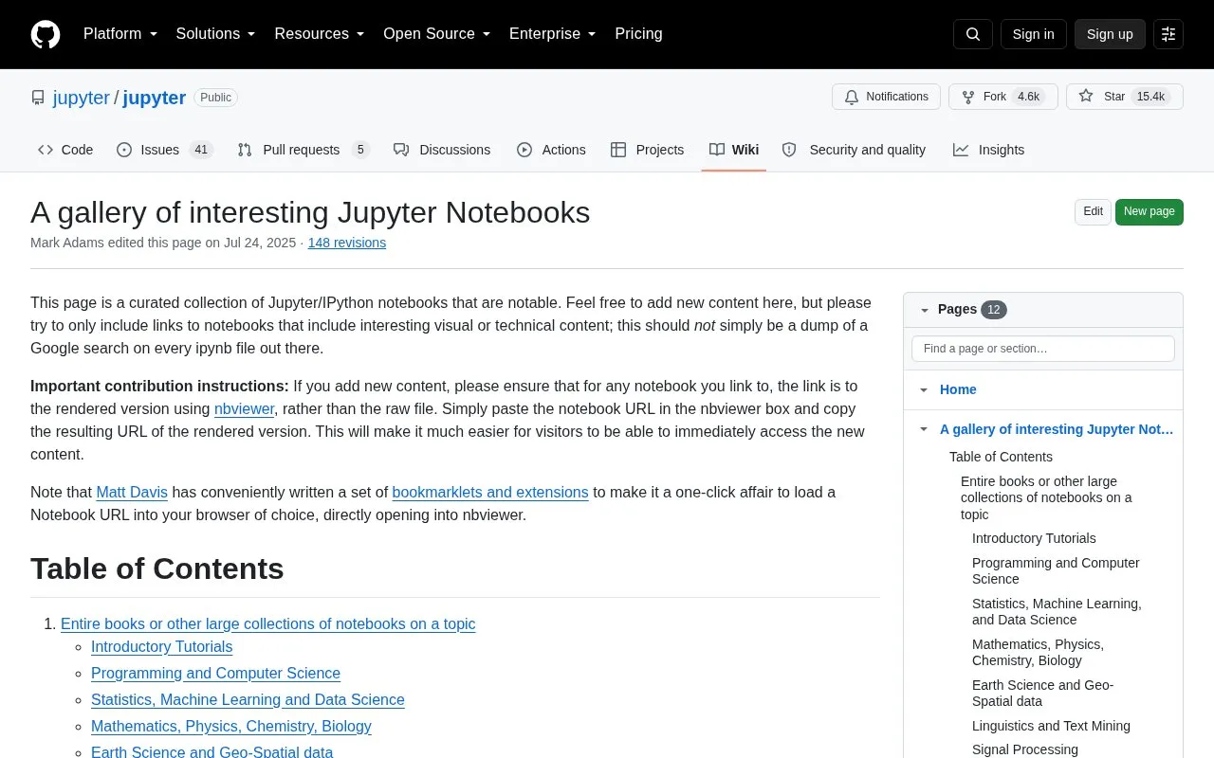This screenshot has height=758, width=1214.
Task: Click the Sign up button
Action: click(1110, 34)
